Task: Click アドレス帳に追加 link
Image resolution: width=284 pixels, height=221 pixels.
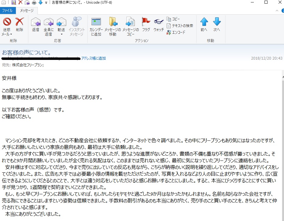Action: [x=94, y=58]
